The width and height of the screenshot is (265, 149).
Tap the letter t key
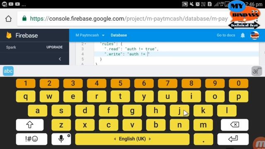pyautogui.click(x=120, y=96)
